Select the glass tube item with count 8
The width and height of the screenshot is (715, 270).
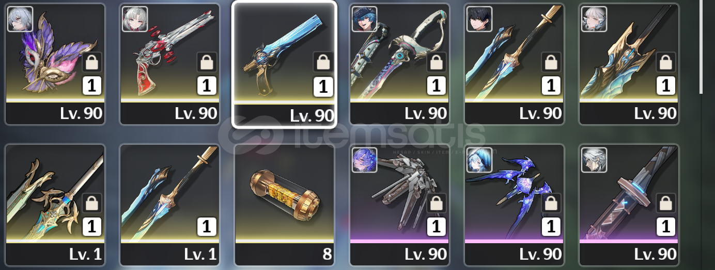tap(284, 205)
